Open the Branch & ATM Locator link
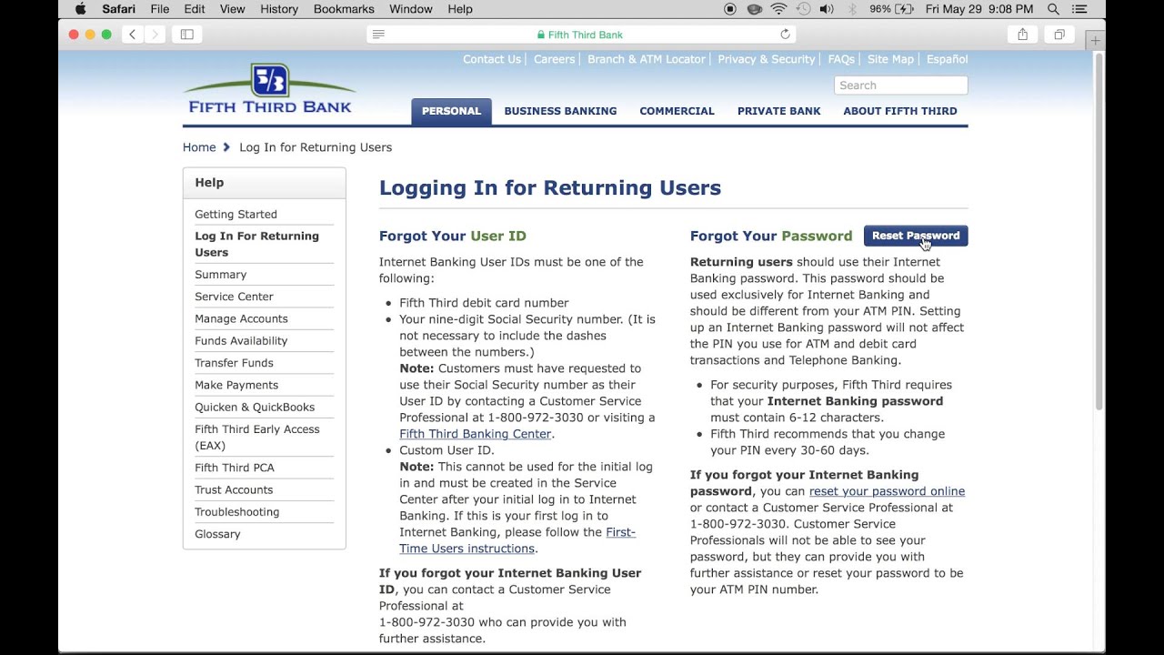This screenshot has height=655, width=1164. (x=647, y=59)
